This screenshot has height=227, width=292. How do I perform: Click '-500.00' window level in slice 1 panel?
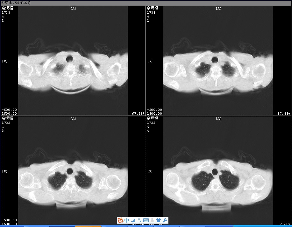[9, 110]
